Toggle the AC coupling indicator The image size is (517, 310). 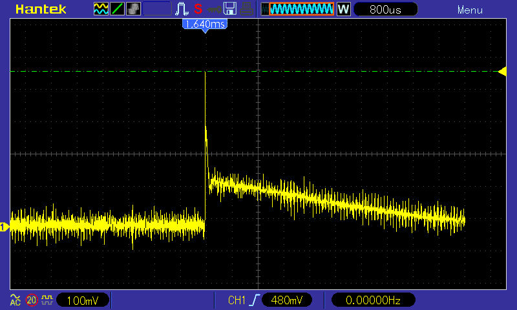pos(15,300)
